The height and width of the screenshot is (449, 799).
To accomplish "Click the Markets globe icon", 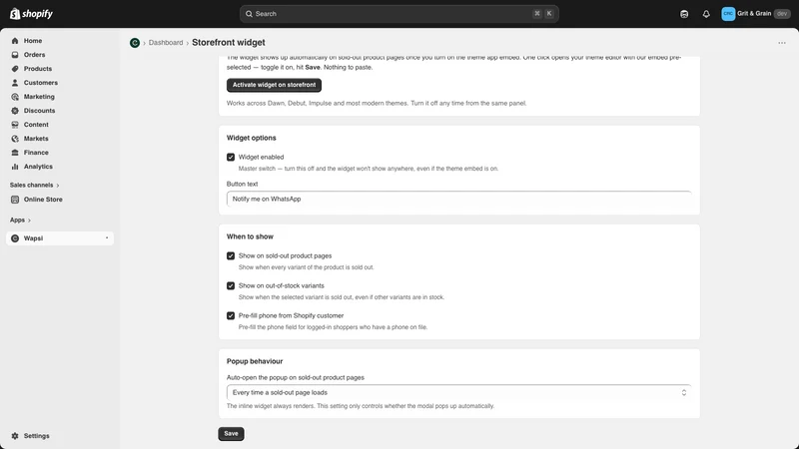I will point(15,139).
